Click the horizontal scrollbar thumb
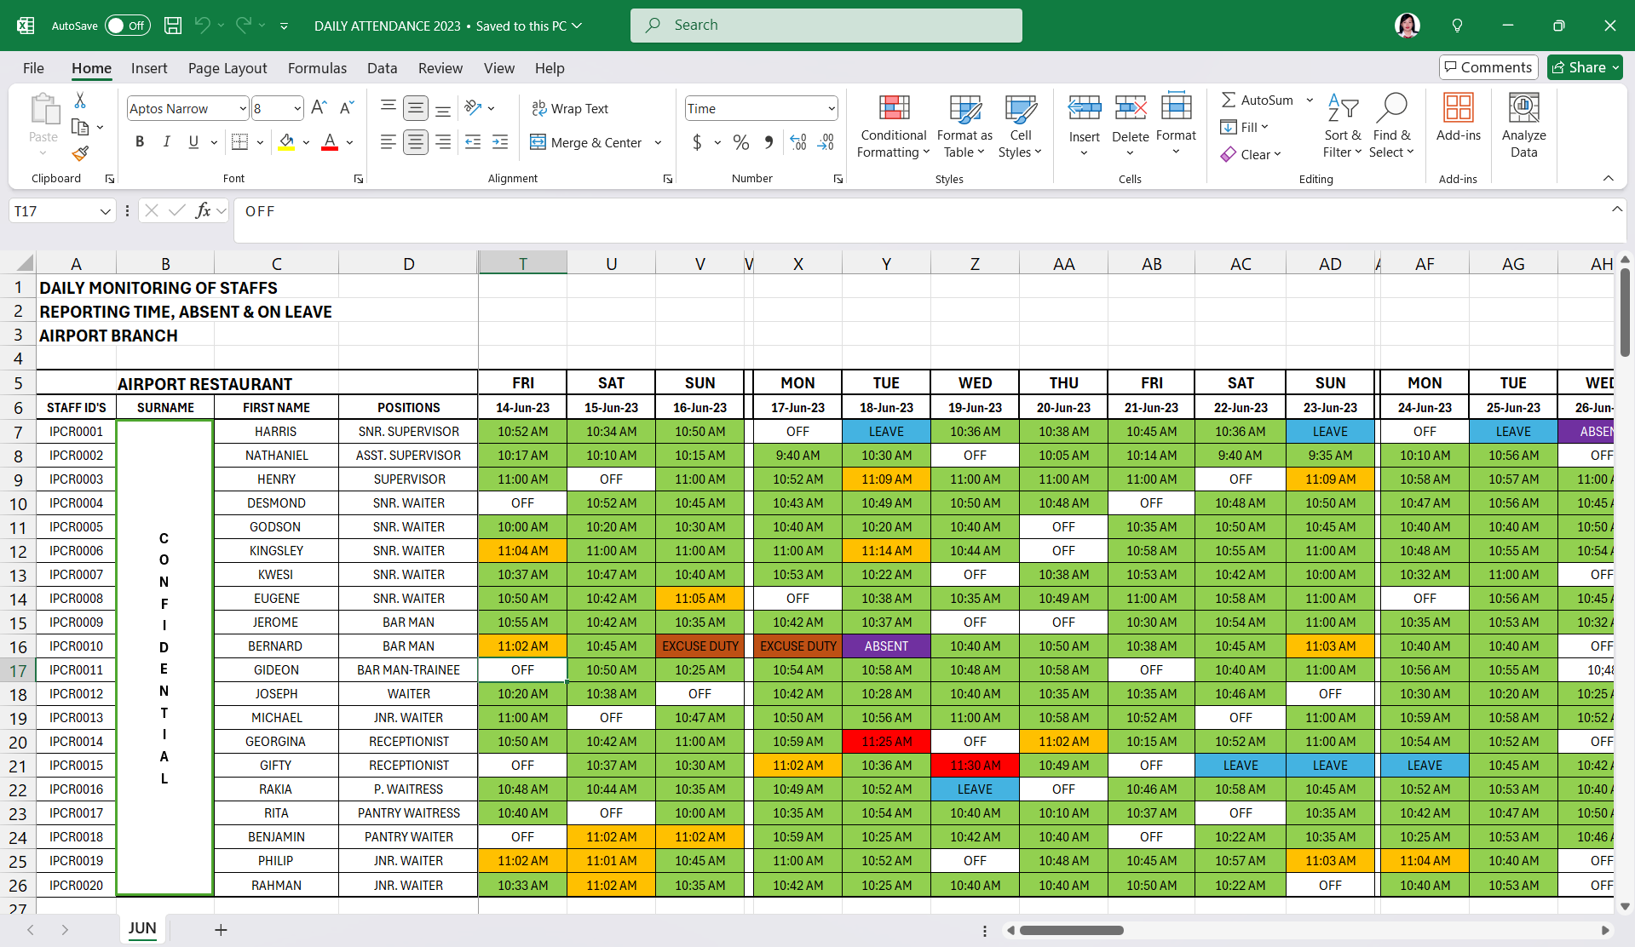Viewport: 1635px width, 947px height. [1072, 930]
